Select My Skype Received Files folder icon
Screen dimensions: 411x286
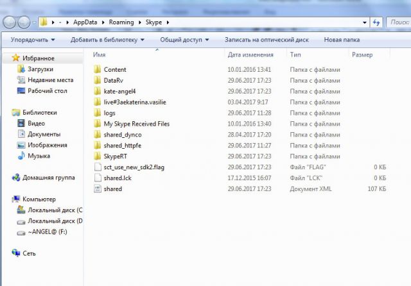(x=97, y=124)
